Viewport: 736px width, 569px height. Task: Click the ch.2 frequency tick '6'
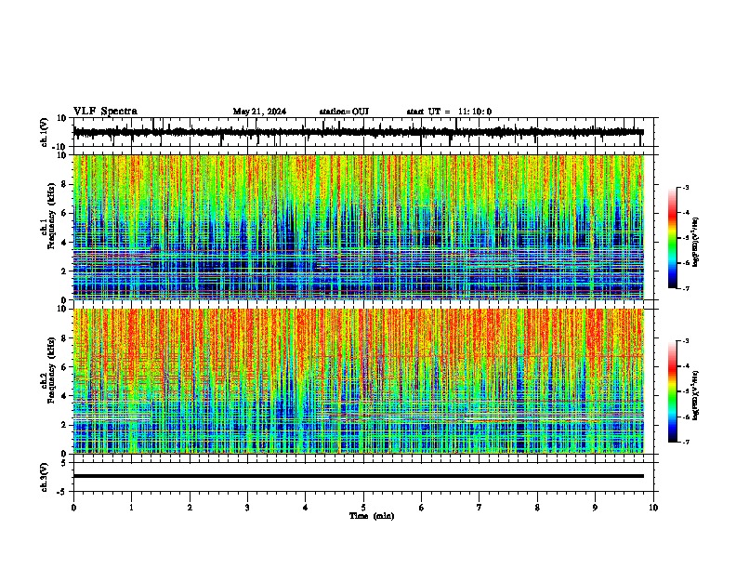click(64, 367)
